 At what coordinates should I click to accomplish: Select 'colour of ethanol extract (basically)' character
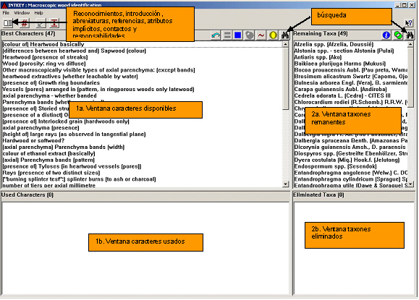pyautogui.click(x=49, y=153)
